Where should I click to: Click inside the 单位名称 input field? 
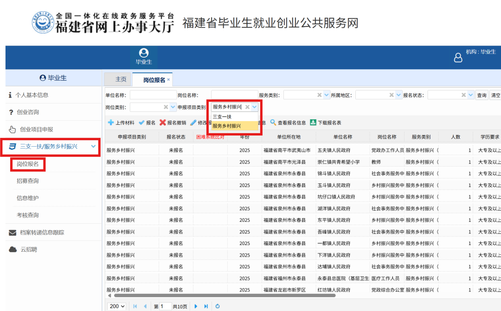[x=153, y=94]
